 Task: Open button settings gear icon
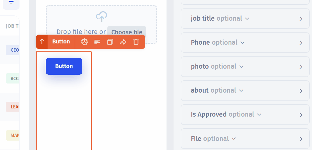(x=84, y=42)
